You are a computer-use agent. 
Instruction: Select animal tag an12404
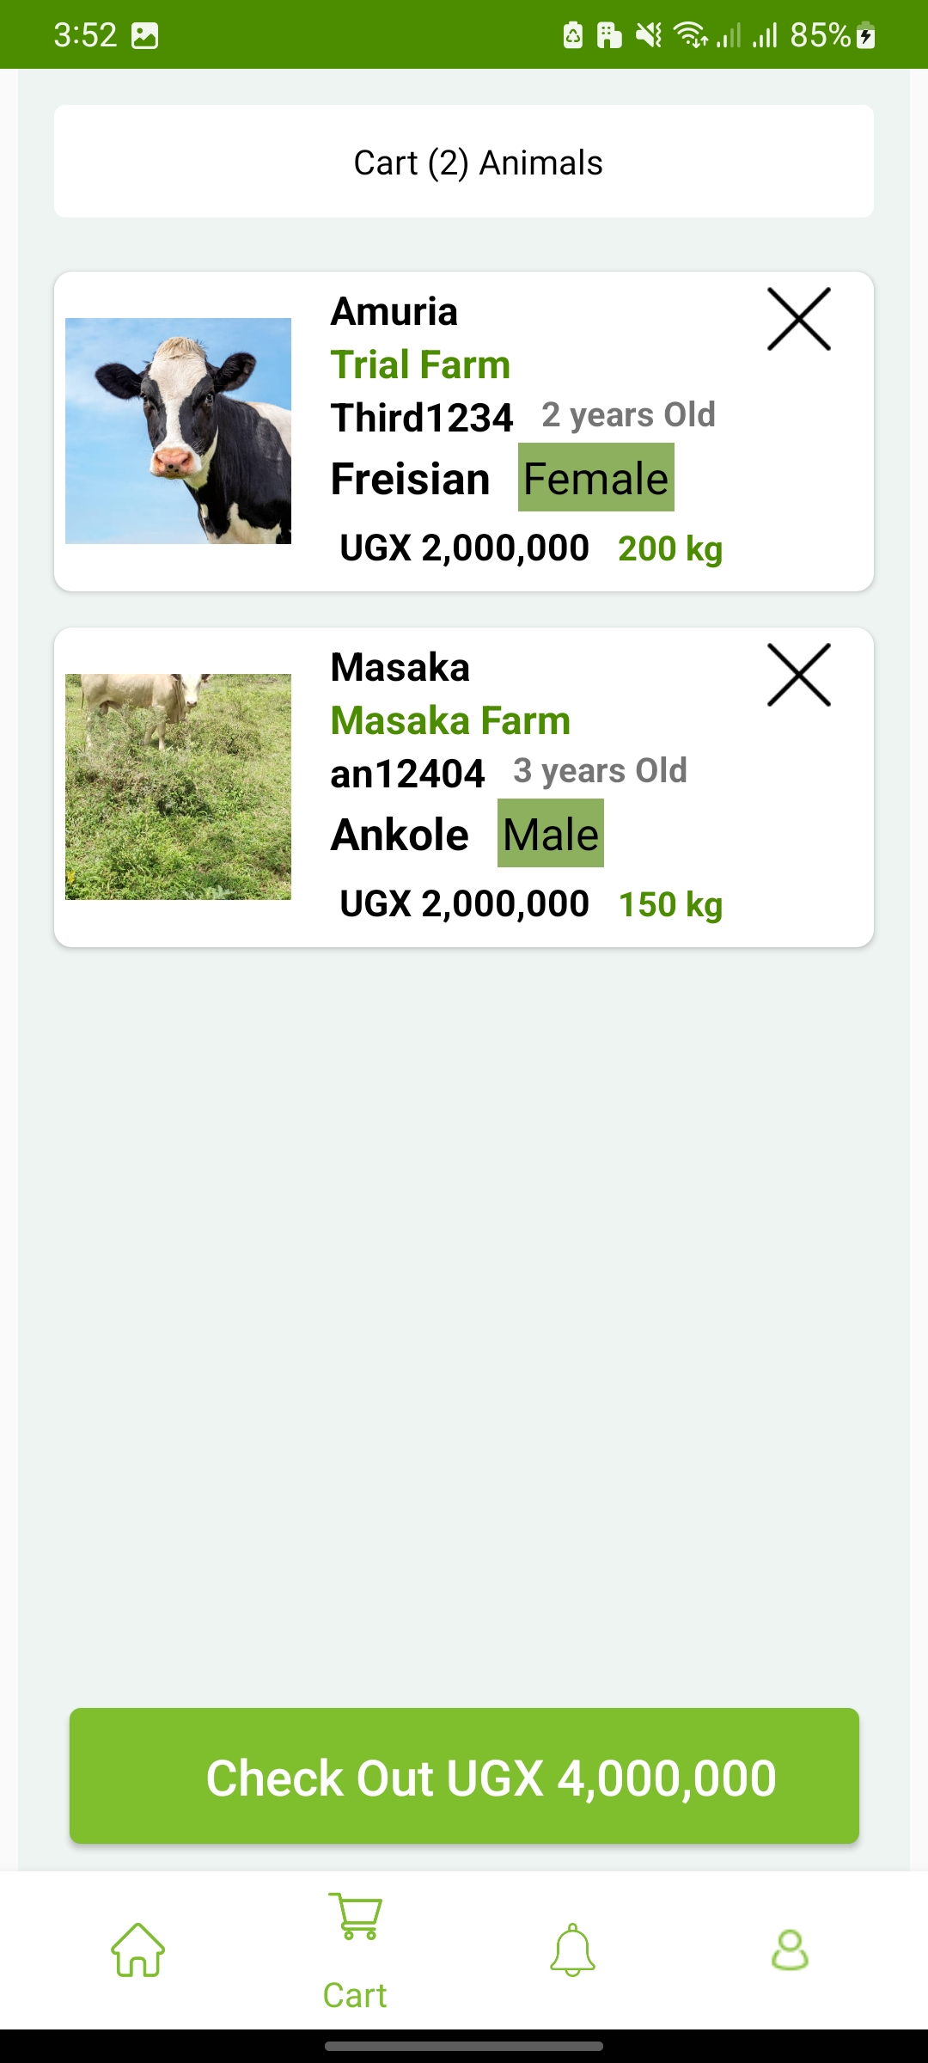[407, 774]
